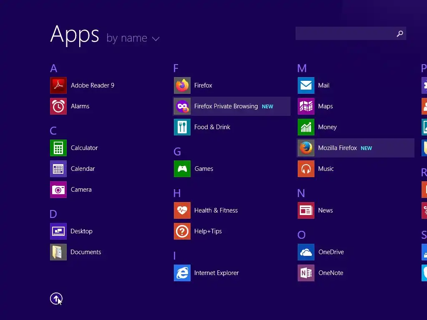Screen dimensions: 427x320
Task: Open the Food & Drink icon
Action: point(182,127)
